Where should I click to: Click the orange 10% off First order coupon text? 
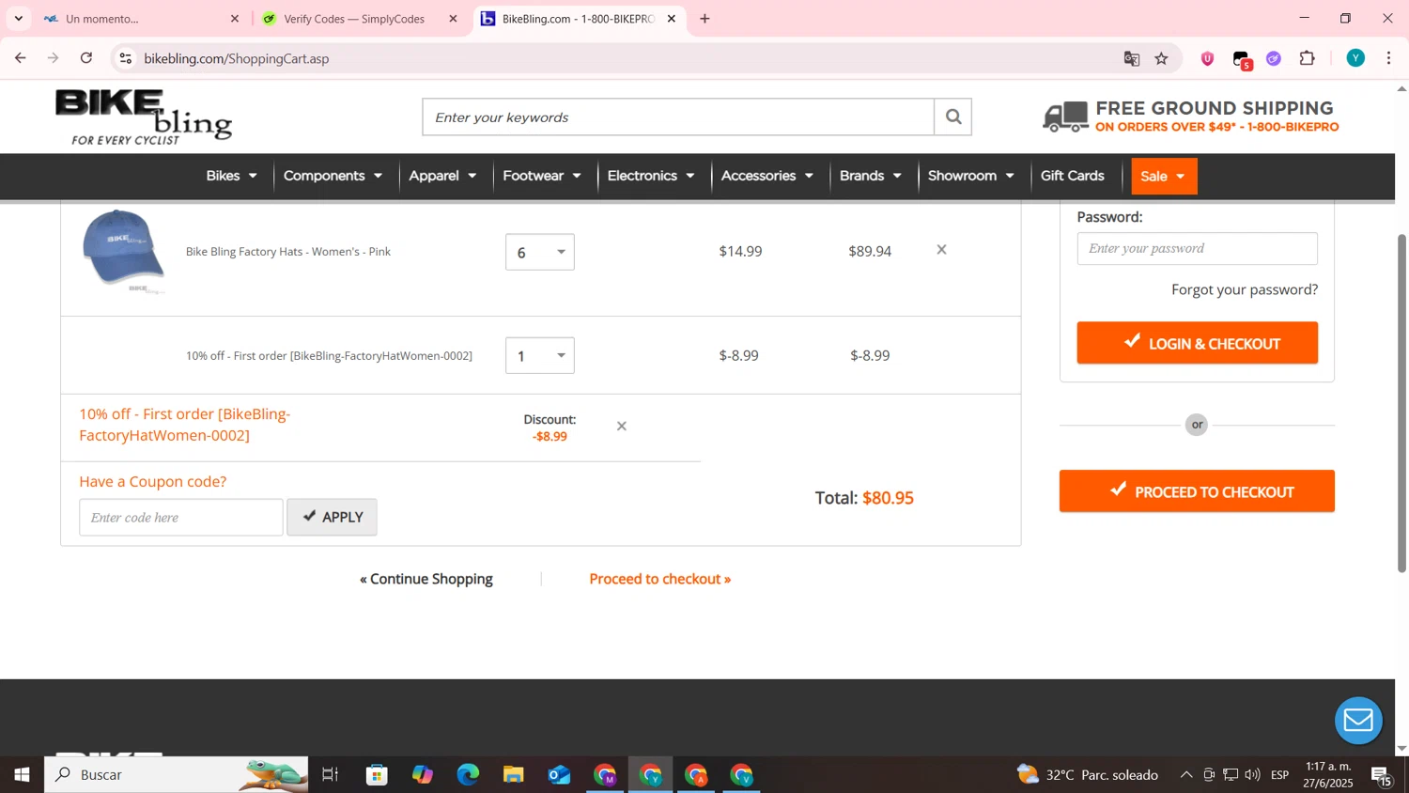pos(185,425)
